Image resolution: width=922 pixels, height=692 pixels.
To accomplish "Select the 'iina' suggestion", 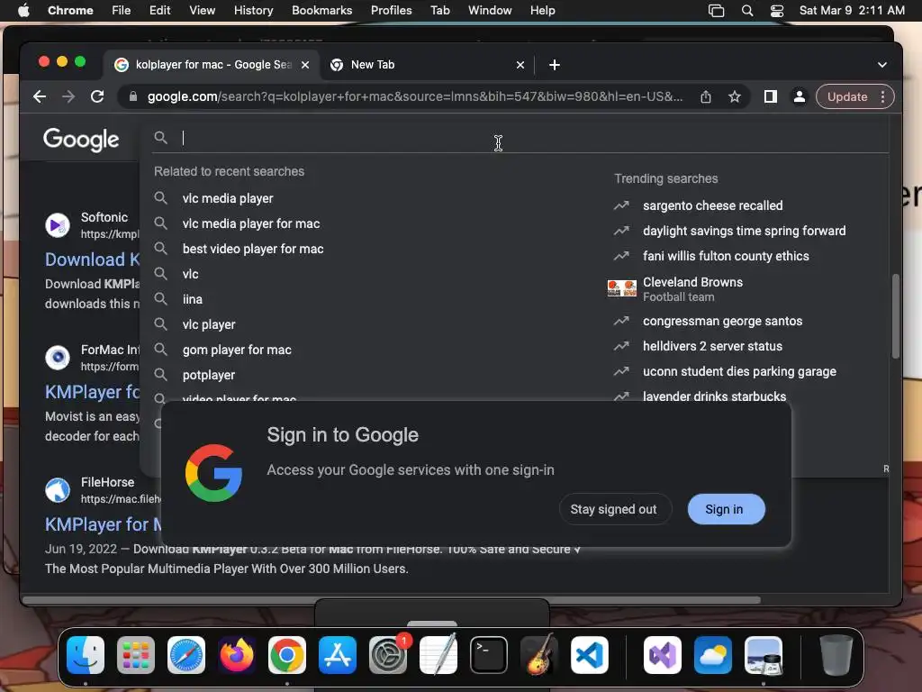I will 193,299.
